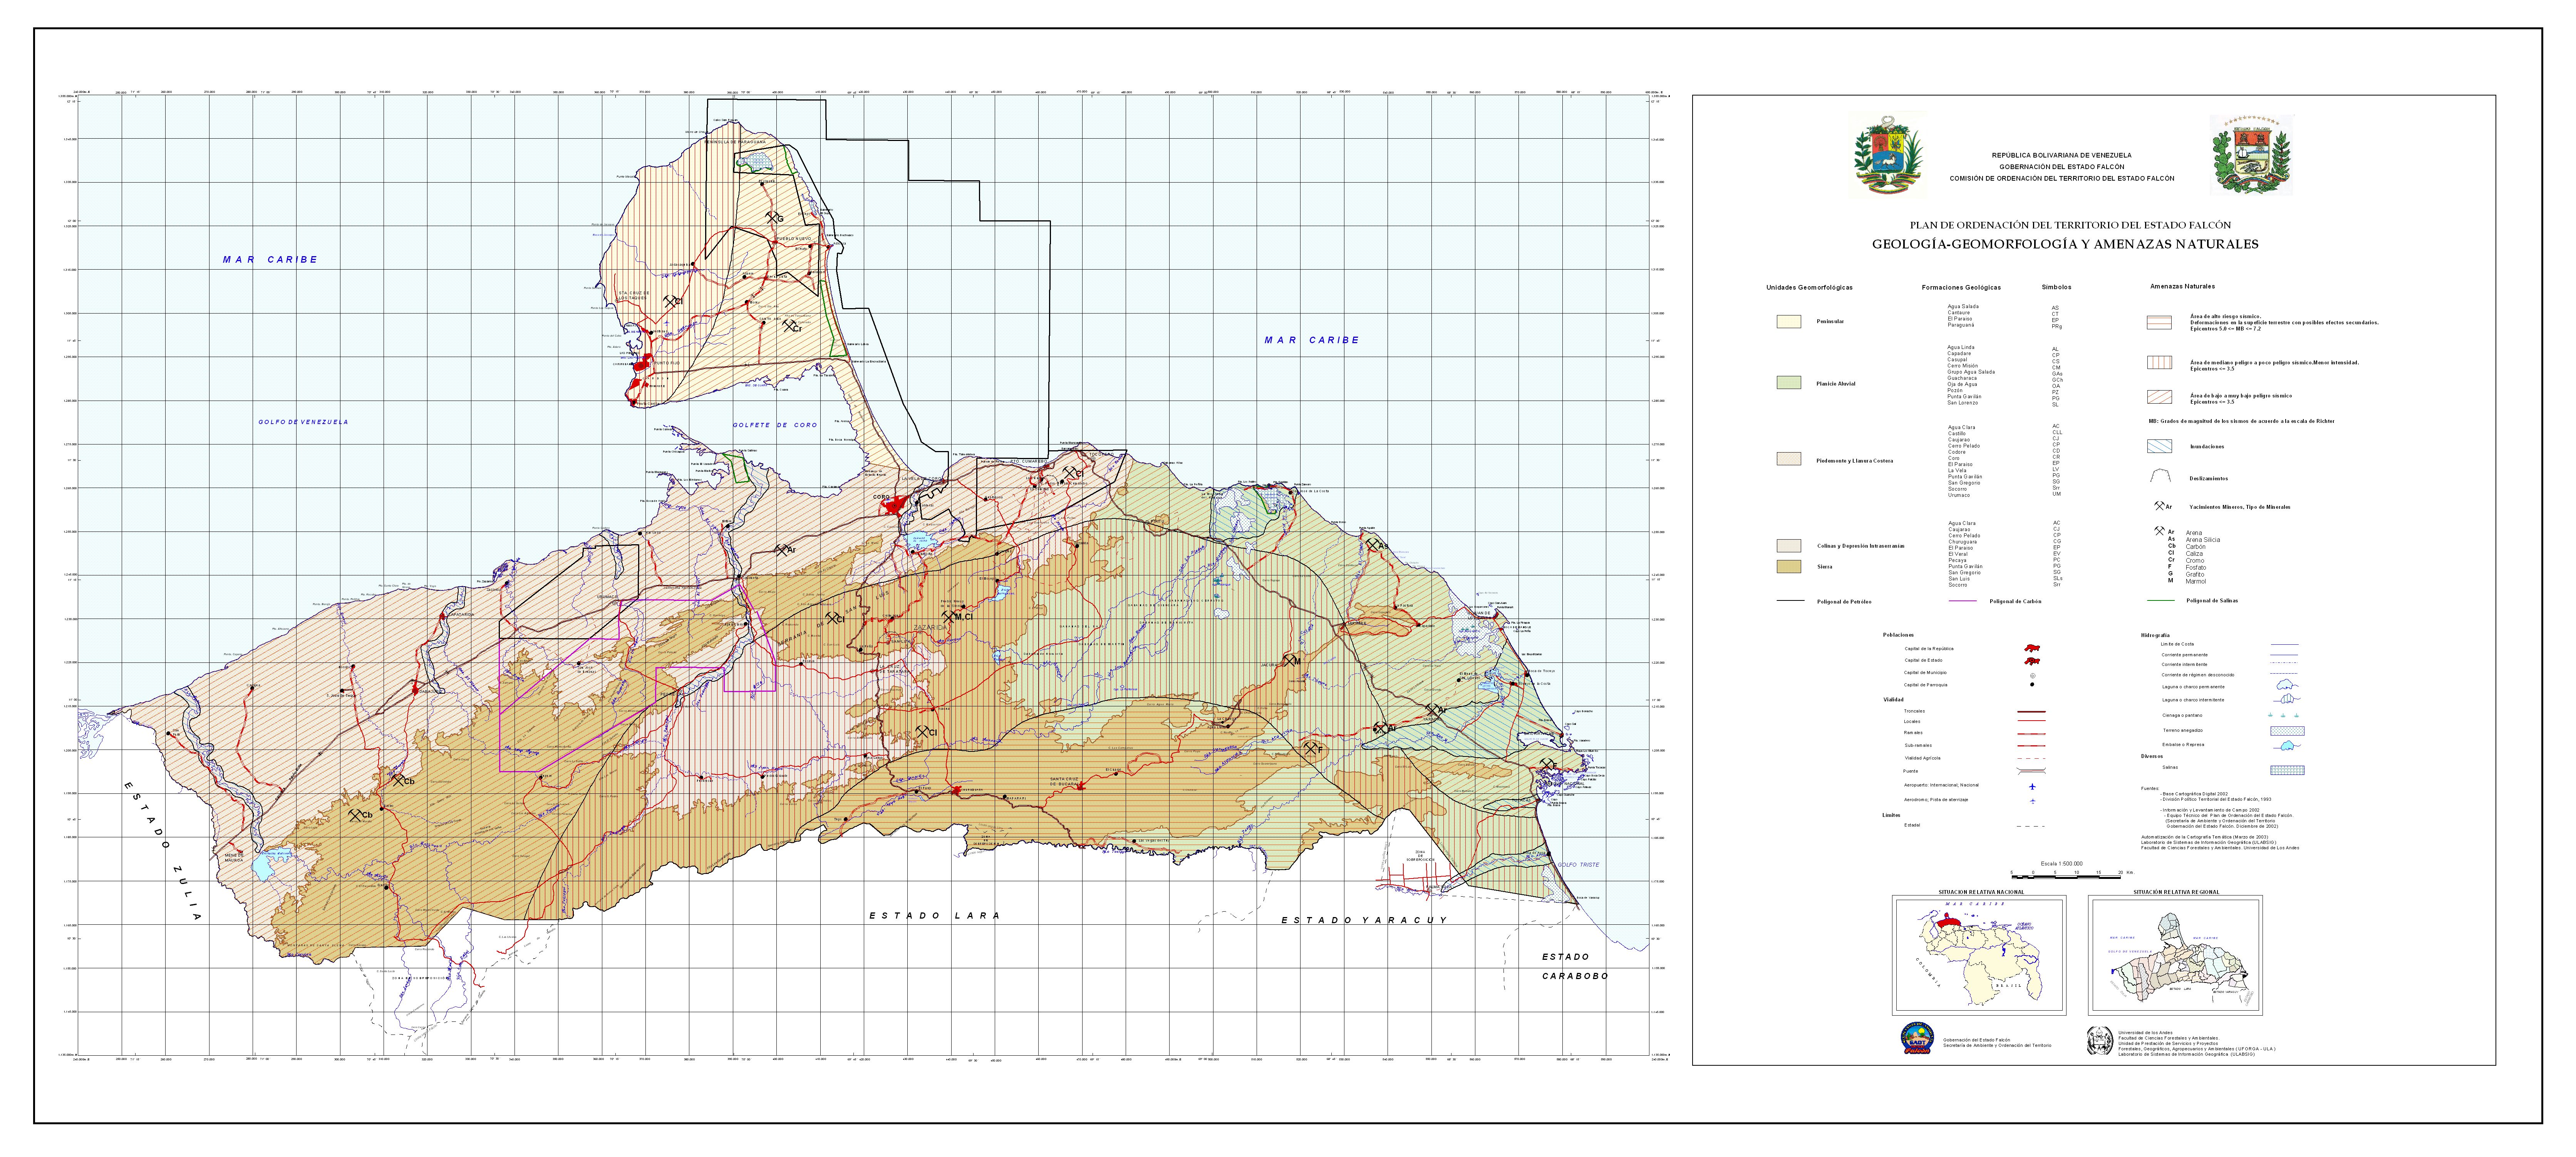
Task: Click the green Poligonal de Salinas line sample
Action: pyautogui.click(x=2161, y=601)
